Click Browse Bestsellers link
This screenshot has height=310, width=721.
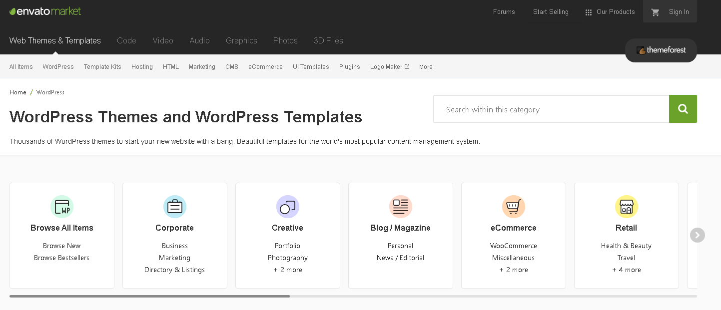[62, 258]
